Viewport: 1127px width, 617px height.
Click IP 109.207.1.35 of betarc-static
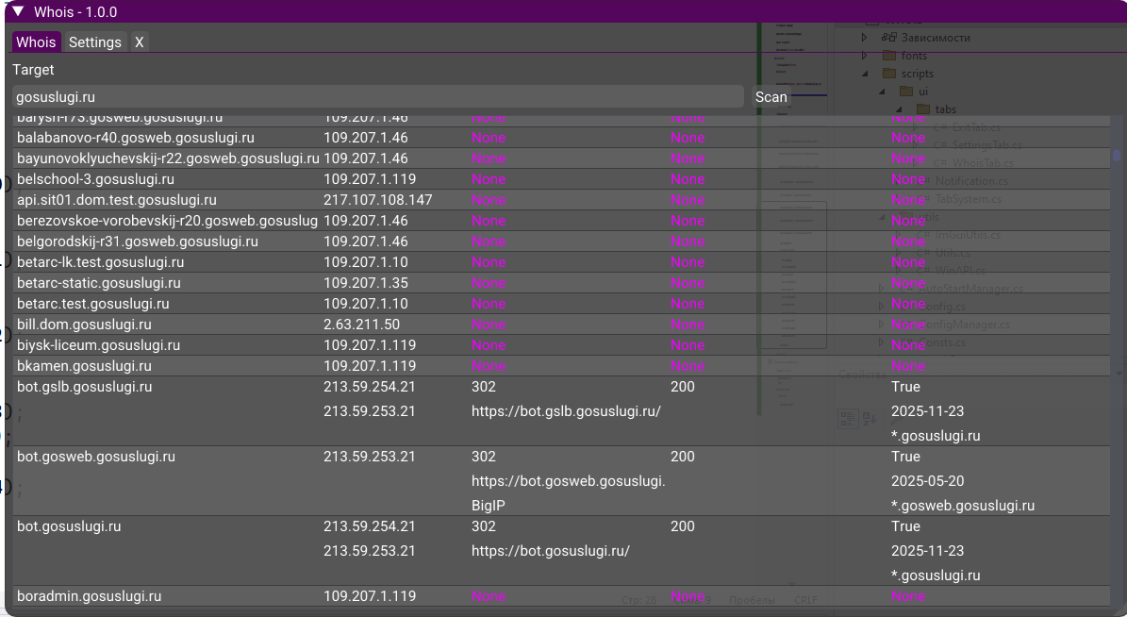[x=366, y=283]
